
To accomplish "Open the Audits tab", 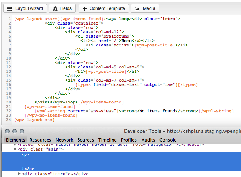I will [x=148, y=140].
